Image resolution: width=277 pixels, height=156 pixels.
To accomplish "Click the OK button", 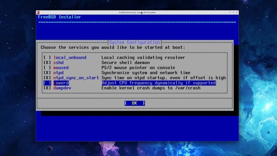I will (135, 103).
